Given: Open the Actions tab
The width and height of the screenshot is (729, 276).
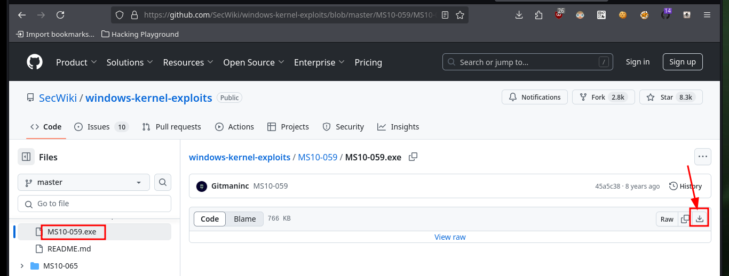Looking at the screenshot, I should pyautogui.click(x=234, y=127).
